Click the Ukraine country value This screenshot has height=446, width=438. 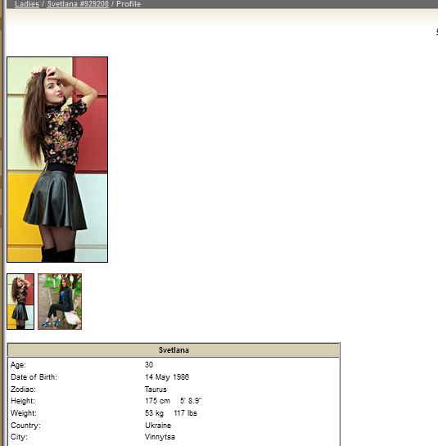158,426
